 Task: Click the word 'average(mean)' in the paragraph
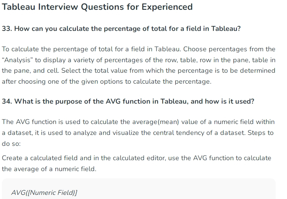tap(156, 122)
